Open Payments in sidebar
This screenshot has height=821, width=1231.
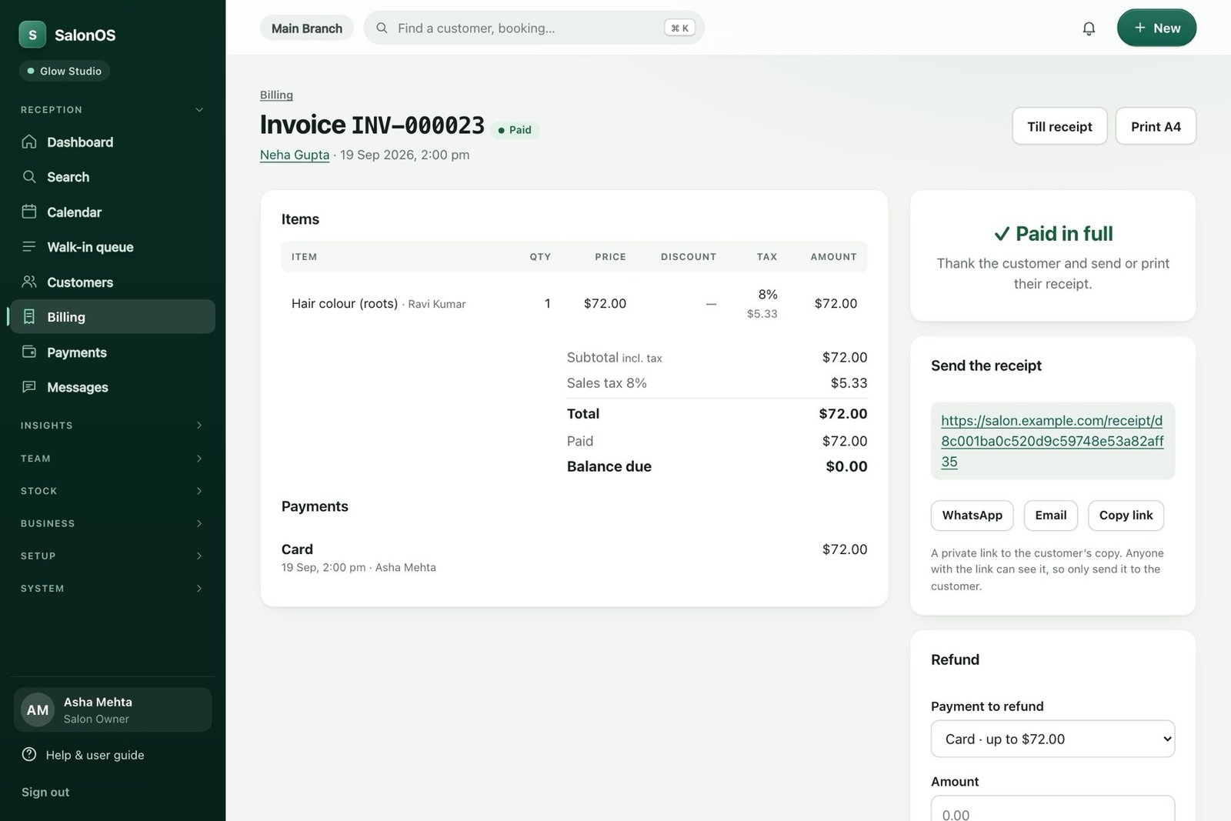[112, 352]
